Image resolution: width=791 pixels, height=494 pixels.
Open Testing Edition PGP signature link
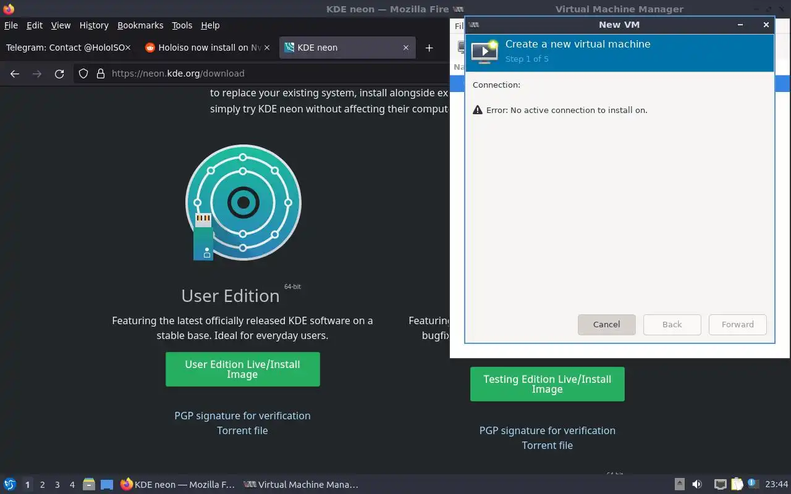tap(547, 430)
